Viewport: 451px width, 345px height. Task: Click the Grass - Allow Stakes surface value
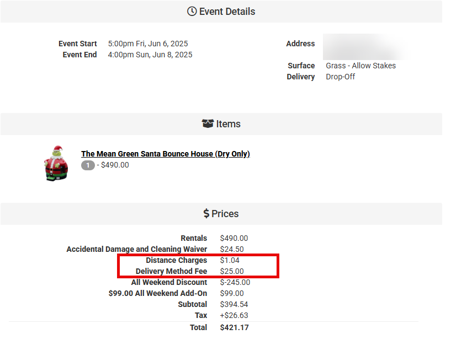(x=360, y=66)
